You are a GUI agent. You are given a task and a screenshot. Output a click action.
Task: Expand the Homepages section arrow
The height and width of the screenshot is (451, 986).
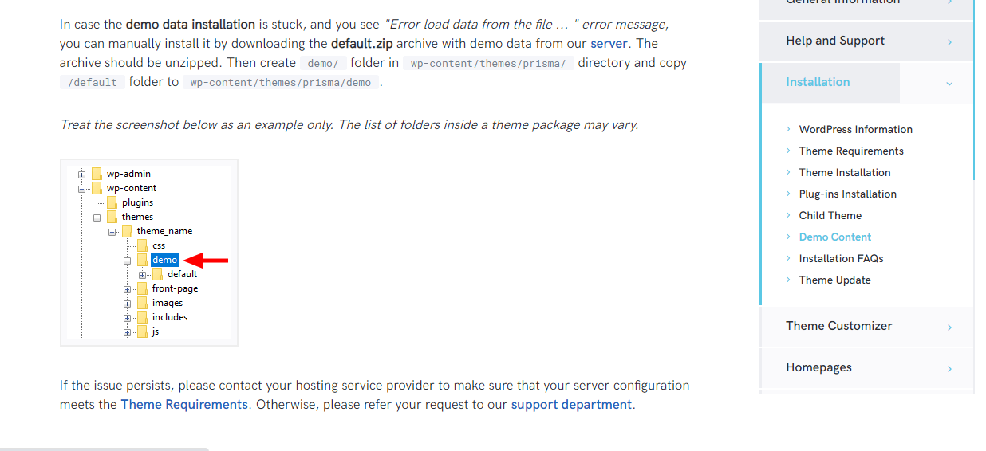pyautogui.click(x=949, y=369)
